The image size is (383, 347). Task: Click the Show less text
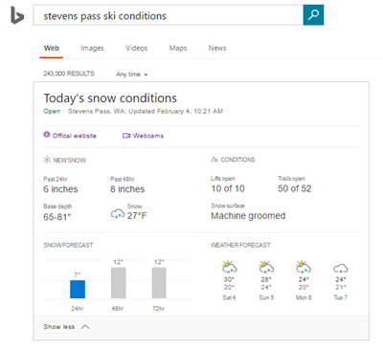pyautogui.click(x=59, y=327)
